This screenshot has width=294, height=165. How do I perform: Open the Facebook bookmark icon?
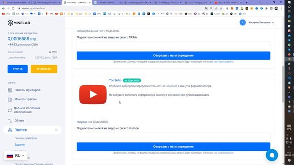tap(153, 14)
